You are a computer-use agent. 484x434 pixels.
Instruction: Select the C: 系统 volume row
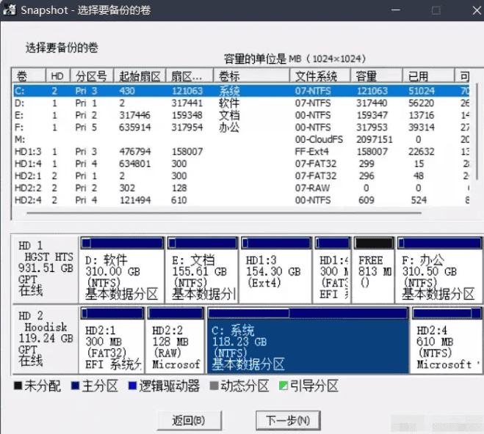pos(241,91)
